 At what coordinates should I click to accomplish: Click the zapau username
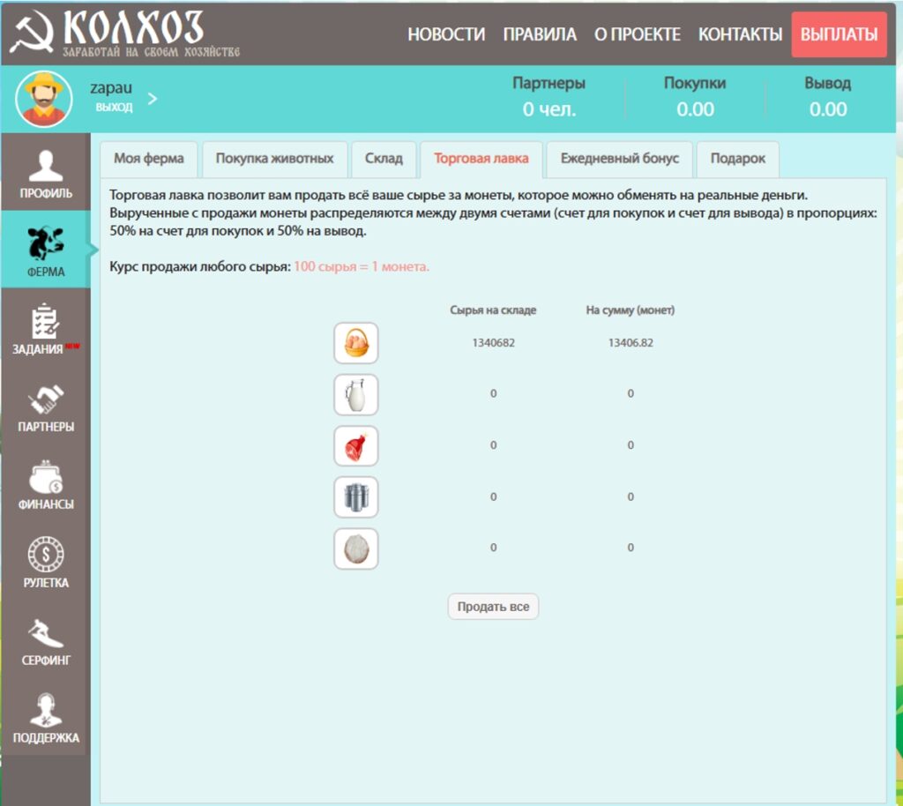click(111, 88)
